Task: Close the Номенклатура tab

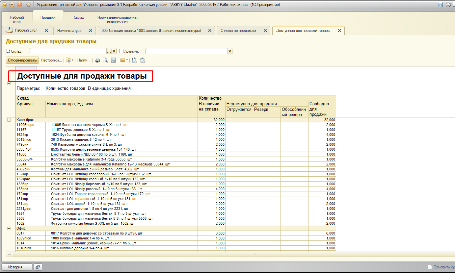Action: pyautogui.click(x=91, y=30)
